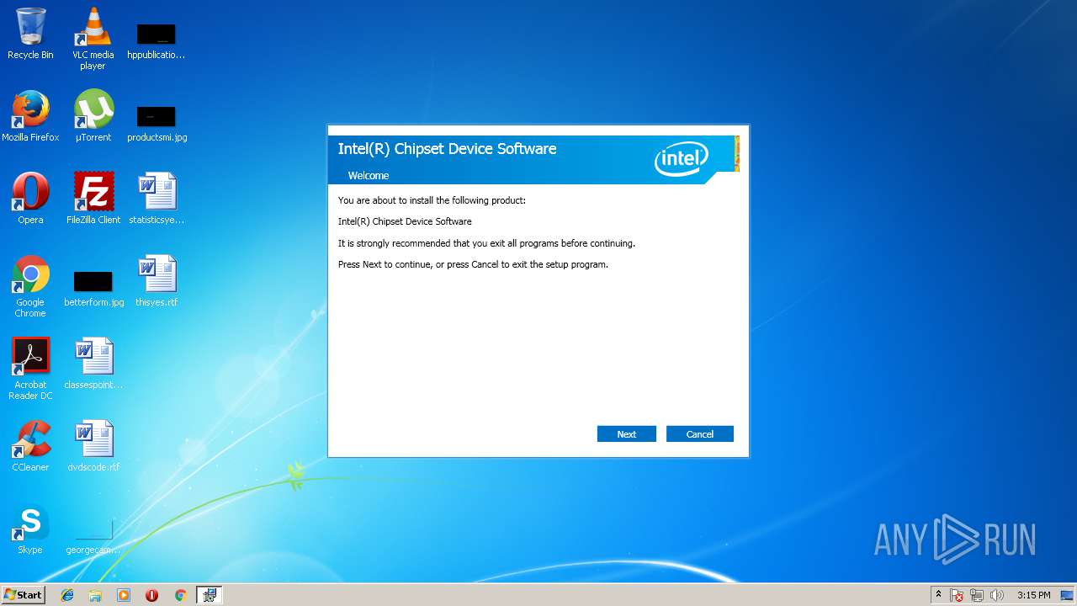Select µTorrent desktop shortcut

(x=93, y=116)
